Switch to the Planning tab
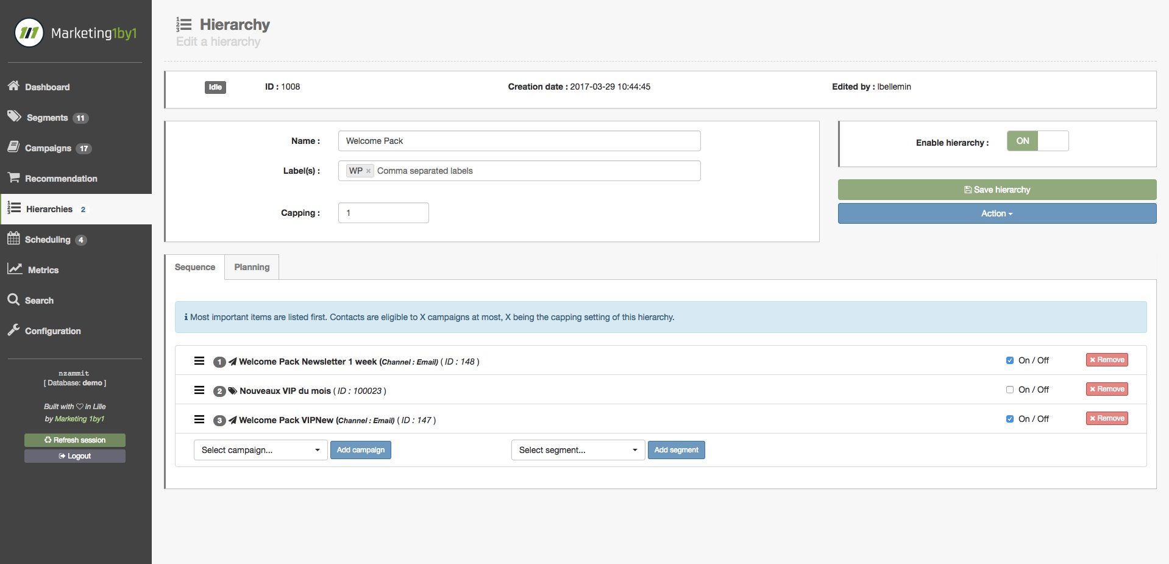Image resolution: width=1169 pixels, height=564 pixels. point(252,267)
